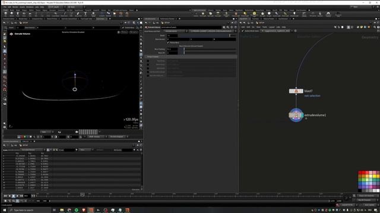Click the red swatch in color palette

point(360,173)
